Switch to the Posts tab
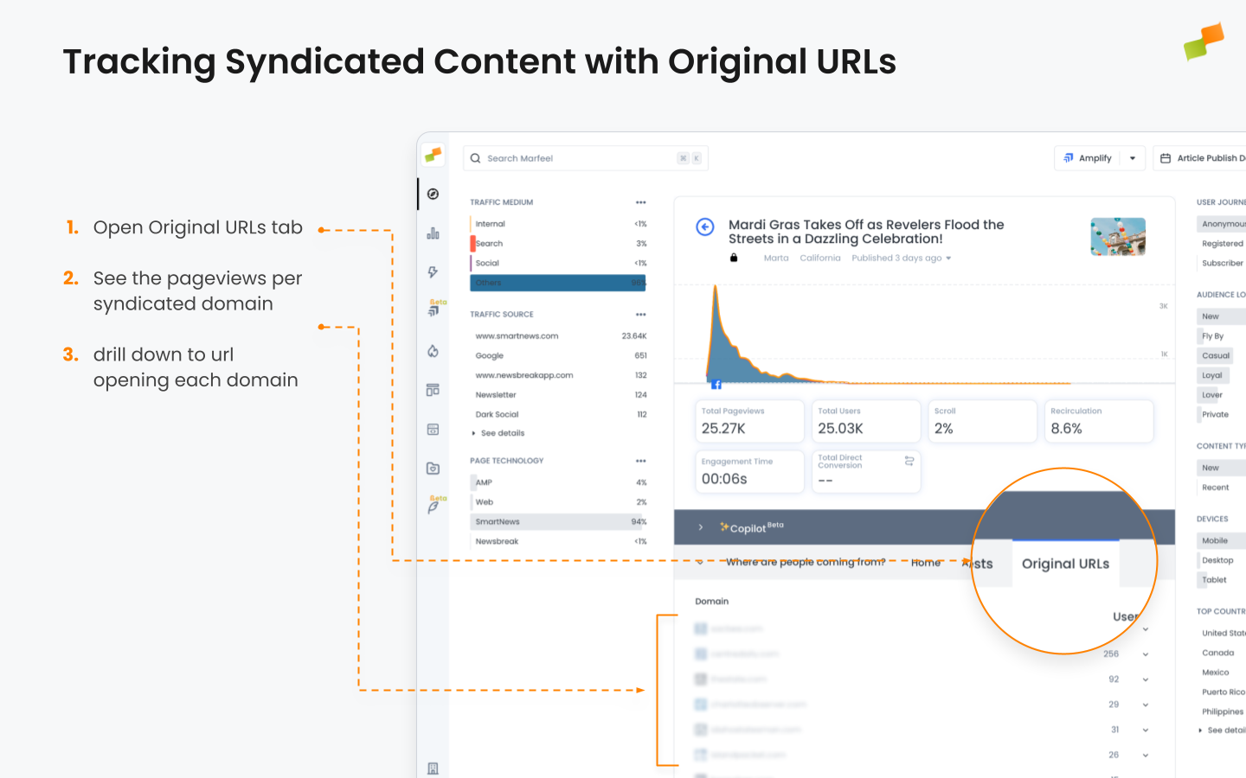Image resolution: width=1246 pixels, height=778 pixels. tap(979, 563)
